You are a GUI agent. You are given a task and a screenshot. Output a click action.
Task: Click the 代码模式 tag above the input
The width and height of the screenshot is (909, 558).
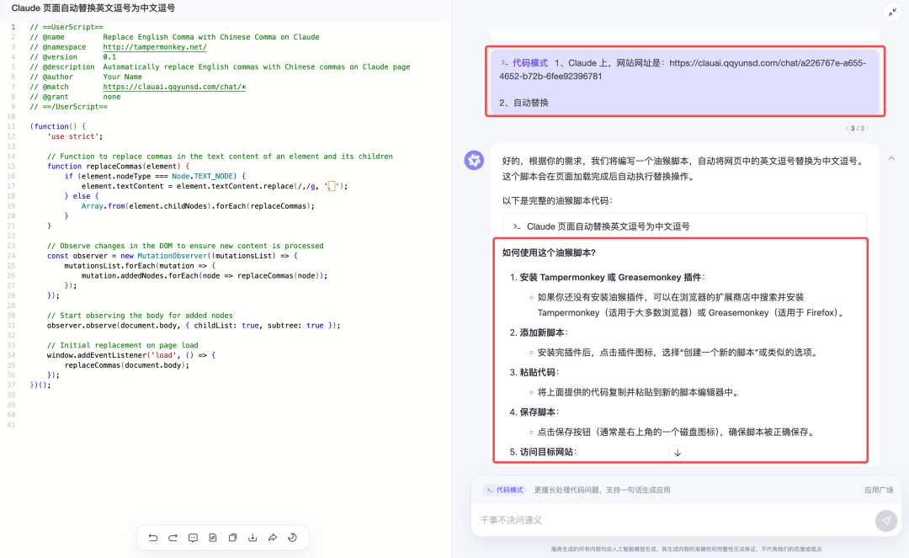coord(504,490)
